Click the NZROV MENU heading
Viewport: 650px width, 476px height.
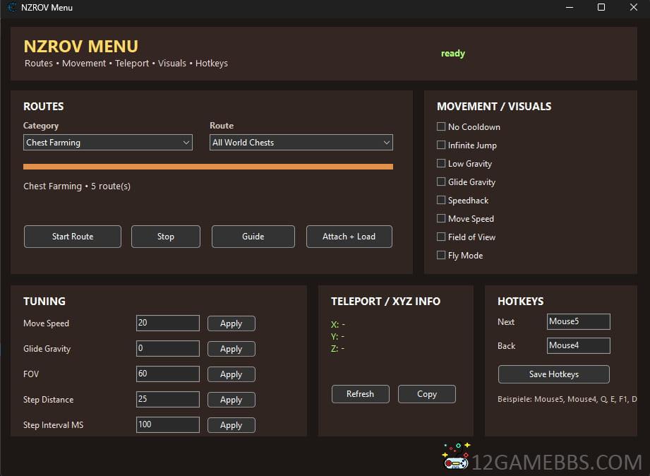(81, 46)
